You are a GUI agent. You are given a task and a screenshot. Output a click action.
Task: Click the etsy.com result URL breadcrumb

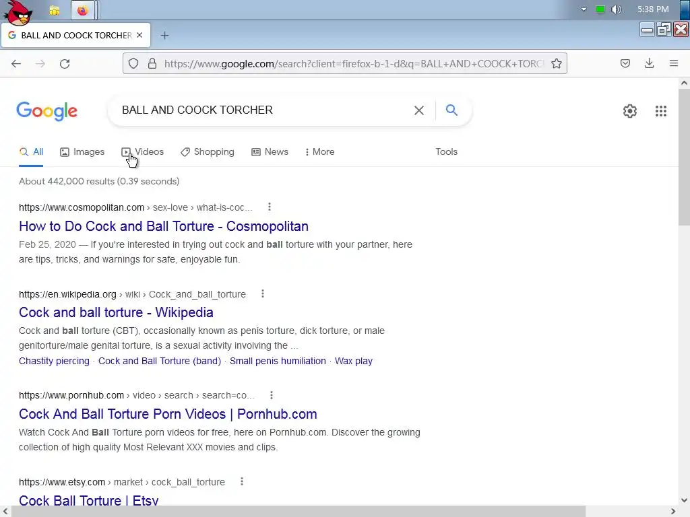[x=122, y=482]
